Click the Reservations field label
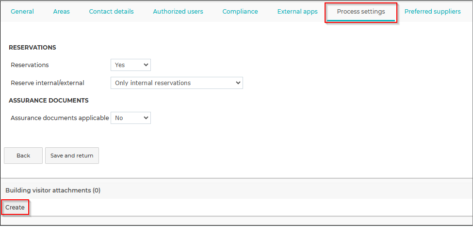 click(30, 65)
